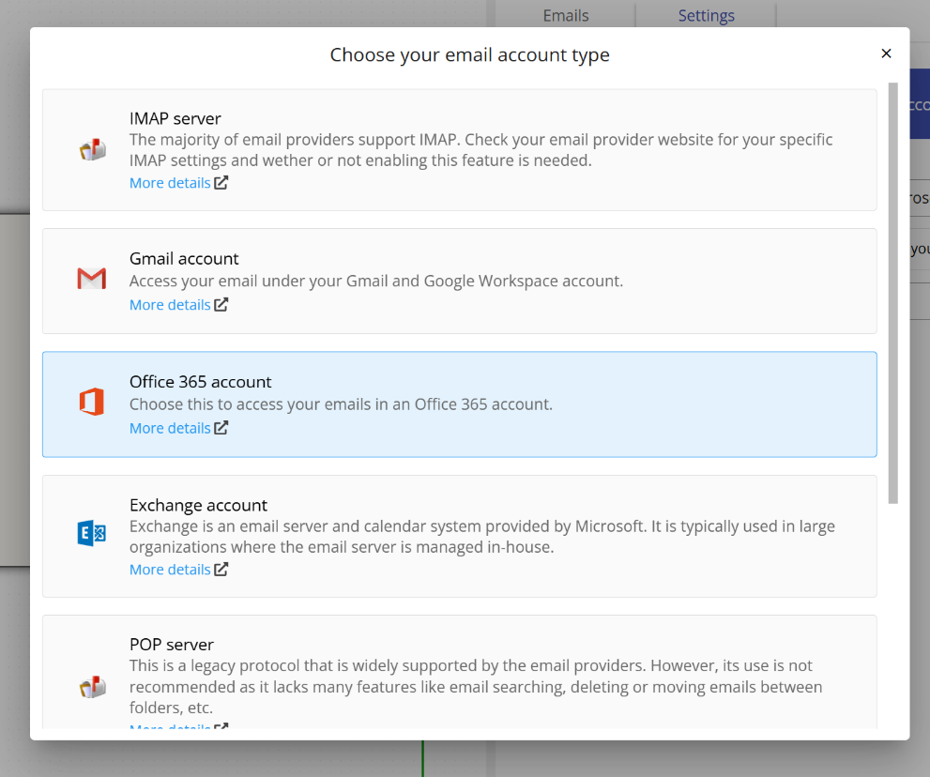Image resolution: width=930 pixels, height=777 pixels.
Task: Click the IMAP server mailbox icon
Action: point(91,148)
